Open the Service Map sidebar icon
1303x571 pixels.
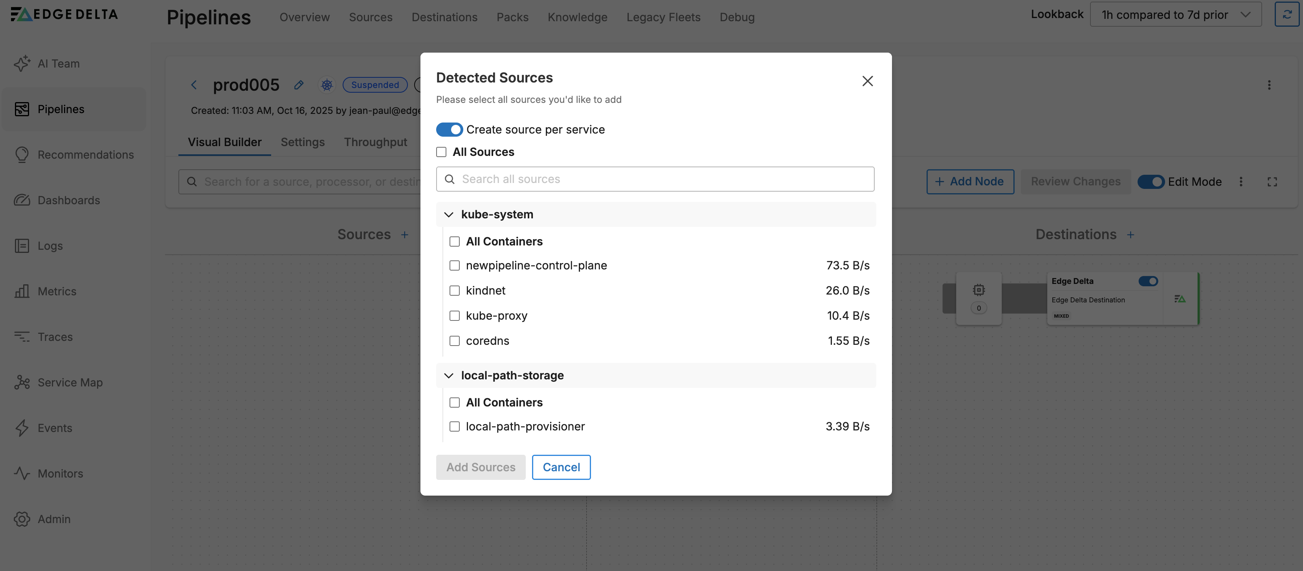[22, 382]
